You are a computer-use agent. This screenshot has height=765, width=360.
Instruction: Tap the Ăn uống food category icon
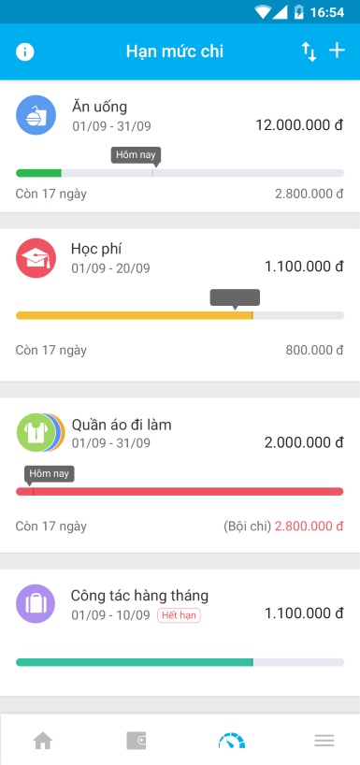36,115
